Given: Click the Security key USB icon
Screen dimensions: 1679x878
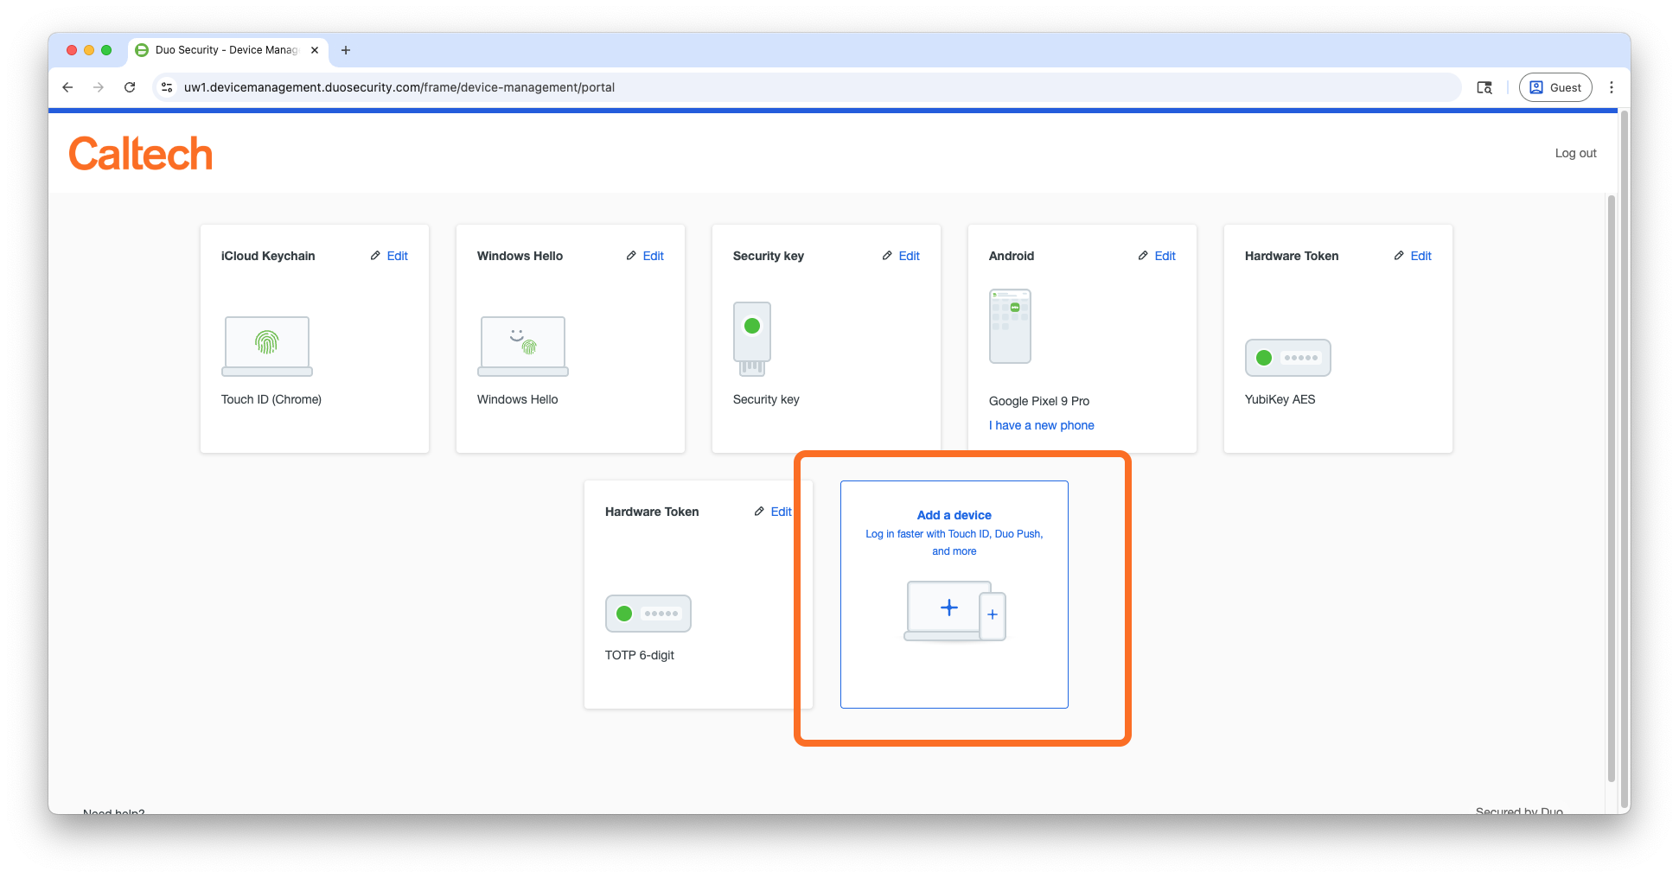Looking at the screenshot, I should point(751,338).
